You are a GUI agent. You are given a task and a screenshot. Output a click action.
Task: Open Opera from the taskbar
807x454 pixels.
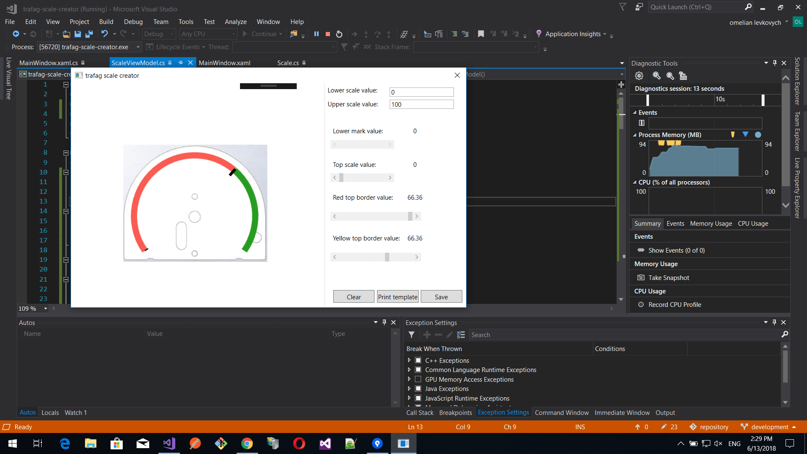[299, 443]
